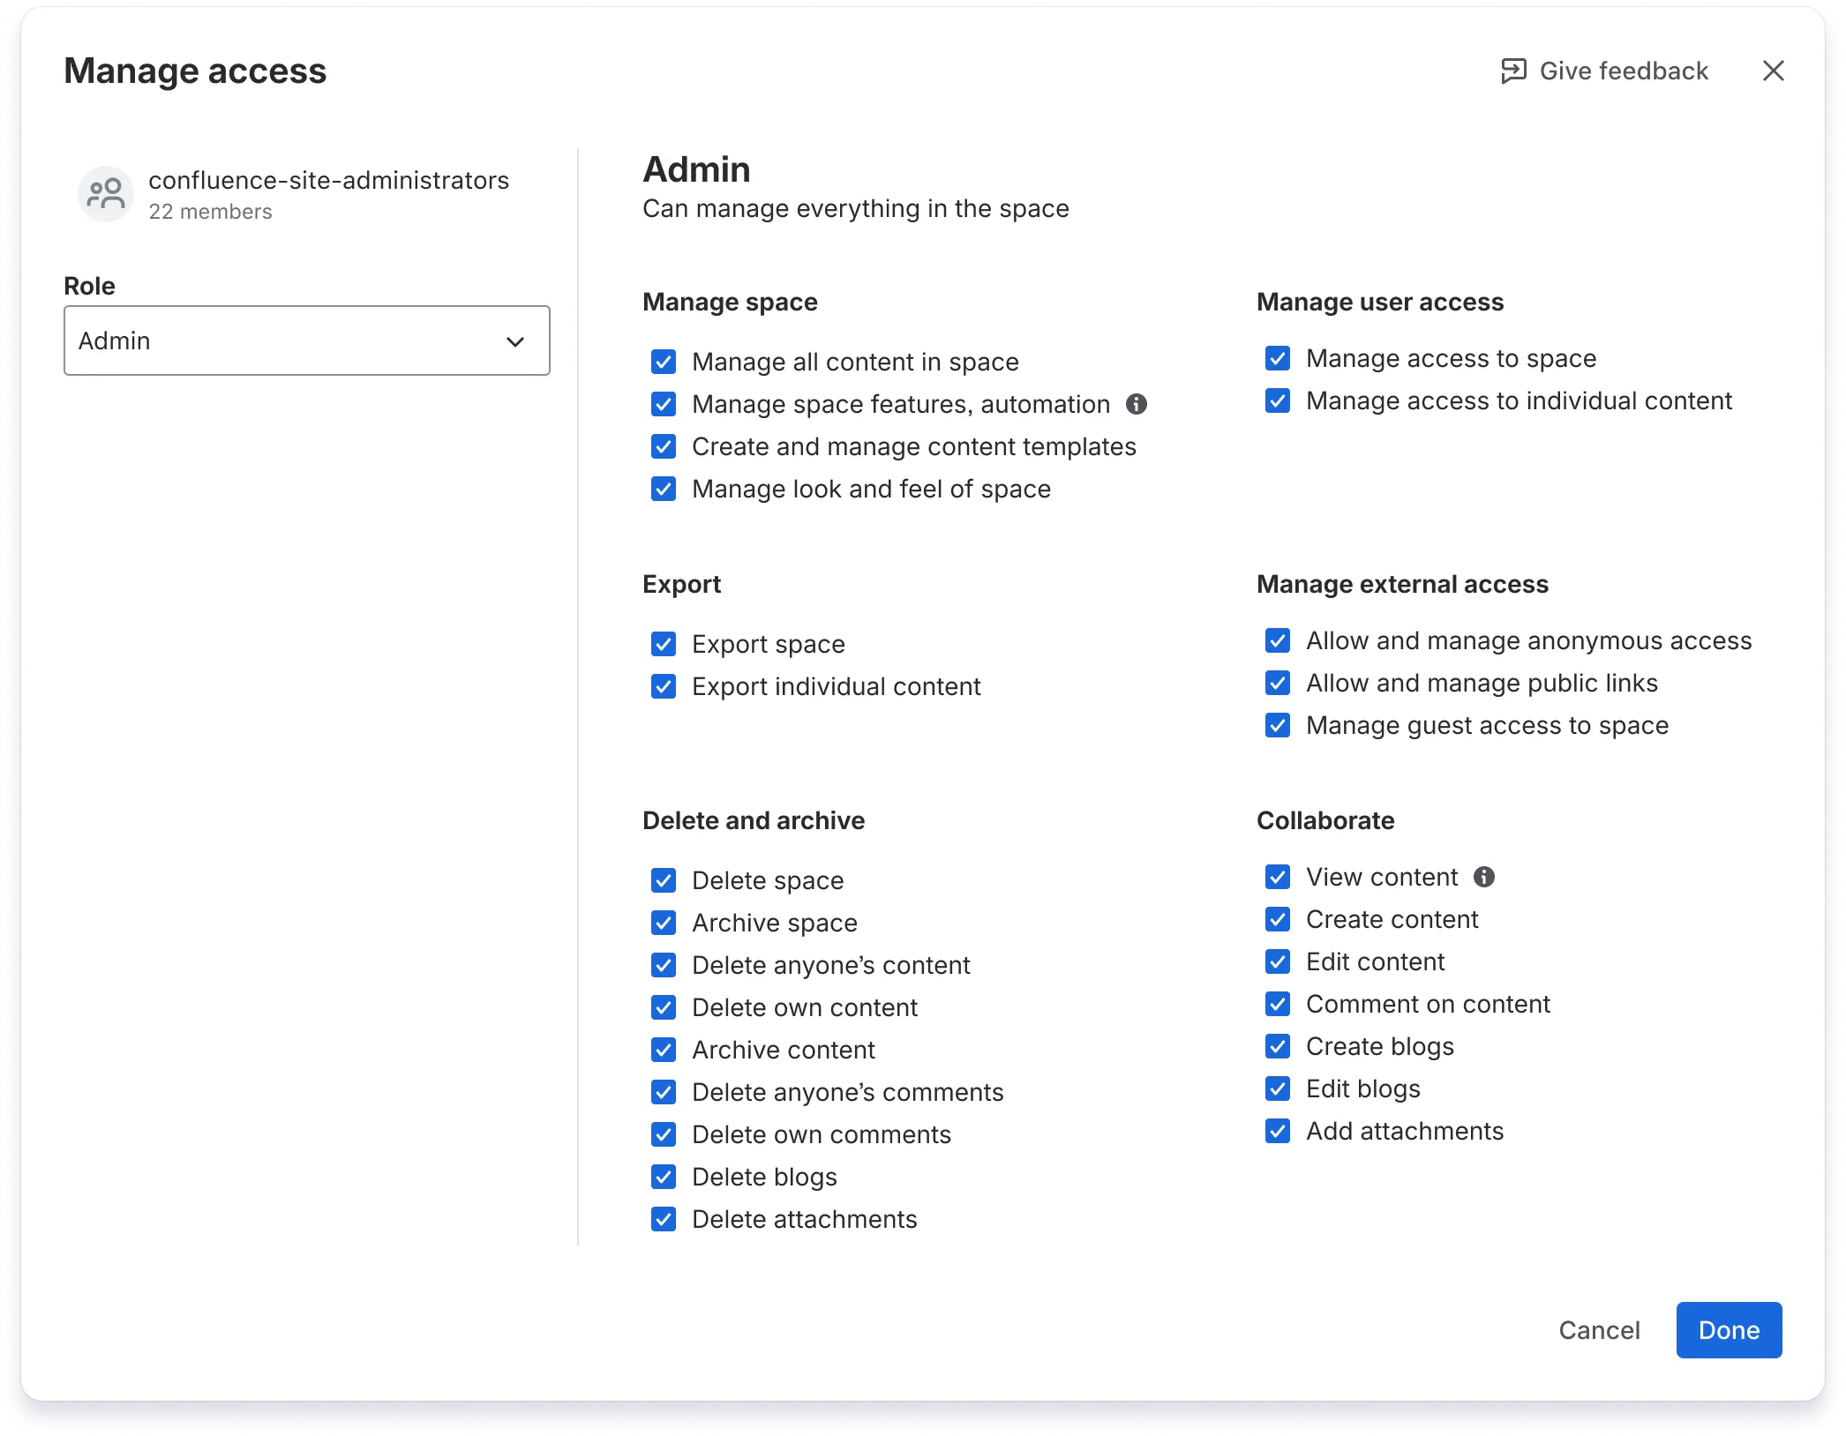The width and height of the screenshot is (1846, 1436).
Task: Click the 22 members text
Action: pyautogui.click(x=210, y=212)
